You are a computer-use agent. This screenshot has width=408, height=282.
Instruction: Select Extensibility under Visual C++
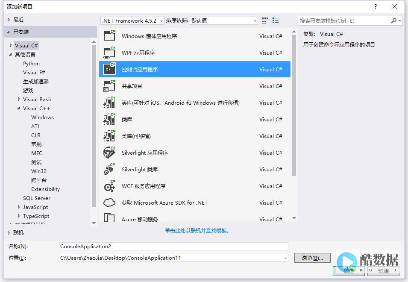click(x=46, y=189)
